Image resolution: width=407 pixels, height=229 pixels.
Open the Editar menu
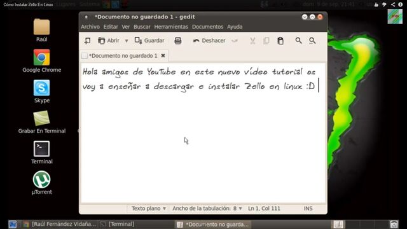point(111,27)
